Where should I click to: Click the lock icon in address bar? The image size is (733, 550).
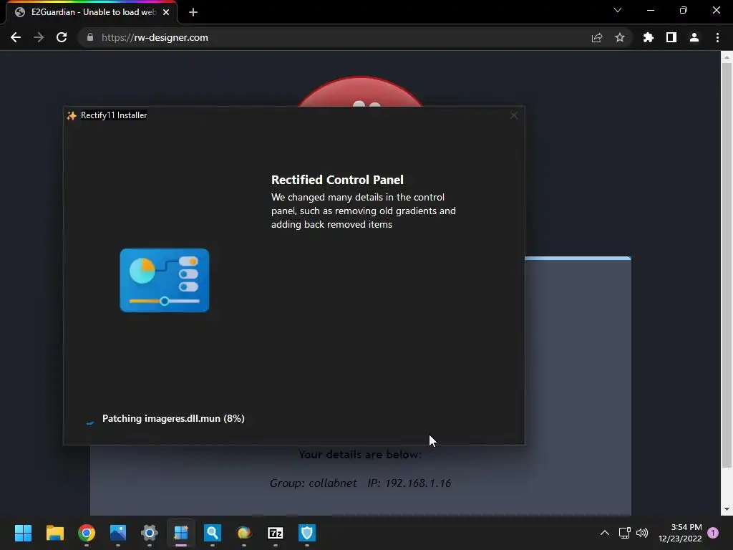click(x=90, y=37)
